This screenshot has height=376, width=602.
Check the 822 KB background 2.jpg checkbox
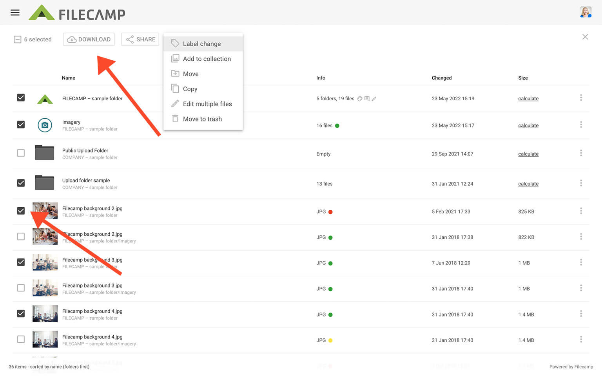click(x=21, y=237)
